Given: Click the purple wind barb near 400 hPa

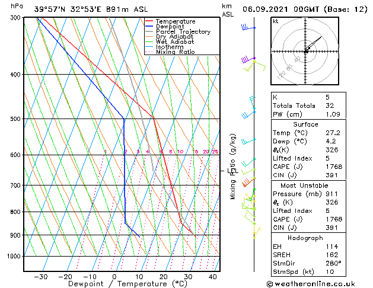Looking at the screenshot, I should coord(246,60).
